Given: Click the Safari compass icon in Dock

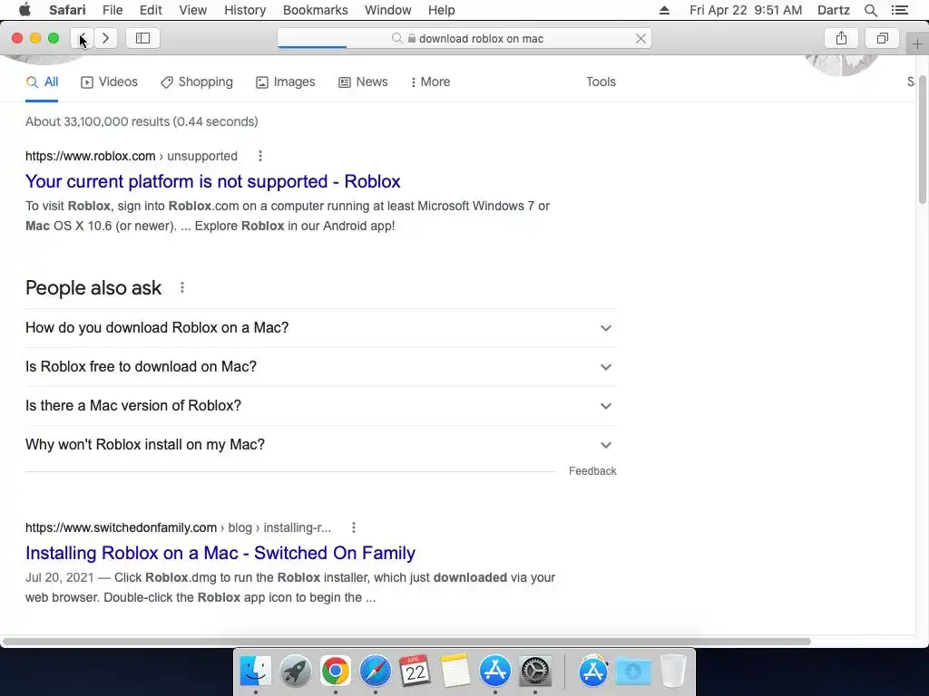Looking at the screenshot, I should click(375, 672).
